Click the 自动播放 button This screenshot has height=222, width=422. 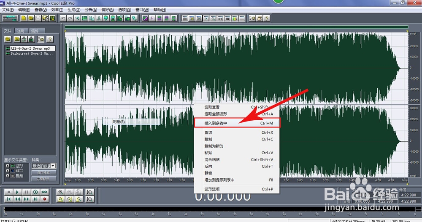point(43,173)
